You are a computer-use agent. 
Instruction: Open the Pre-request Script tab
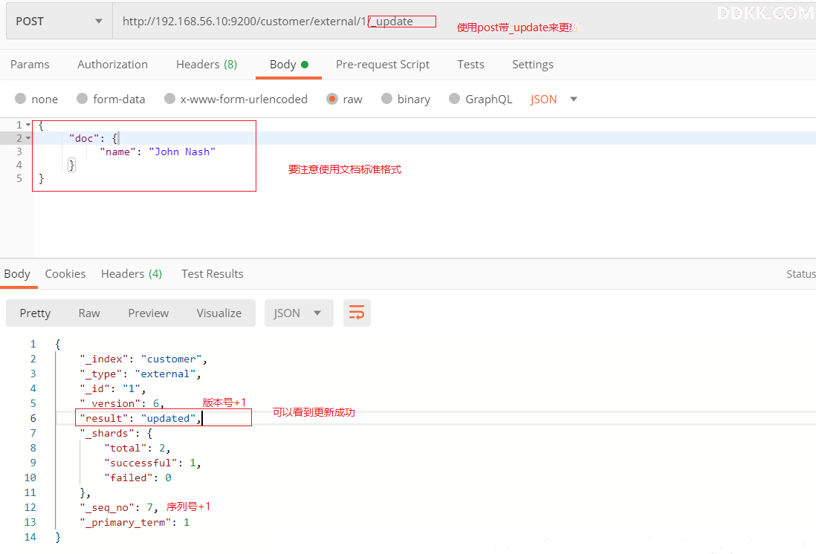383,65
